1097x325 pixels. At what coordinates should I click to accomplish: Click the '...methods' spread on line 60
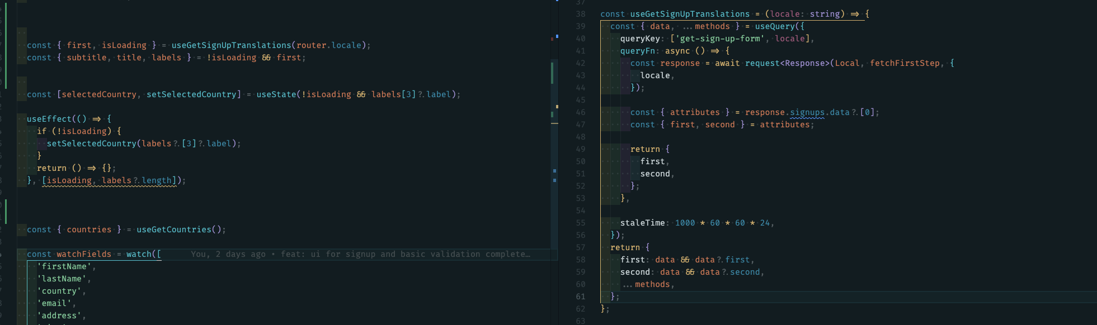(x=646, y=284)
